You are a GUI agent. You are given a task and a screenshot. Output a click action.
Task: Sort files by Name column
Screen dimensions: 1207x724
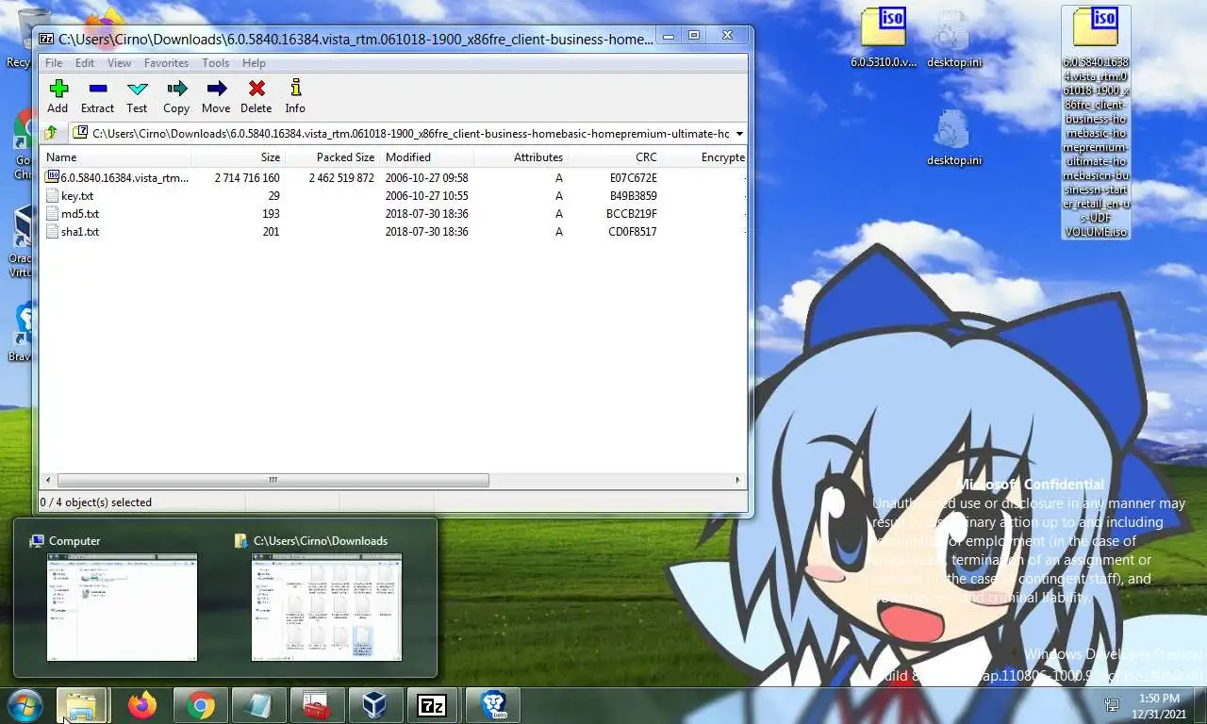pyautogui.click(x=117, y=157)
